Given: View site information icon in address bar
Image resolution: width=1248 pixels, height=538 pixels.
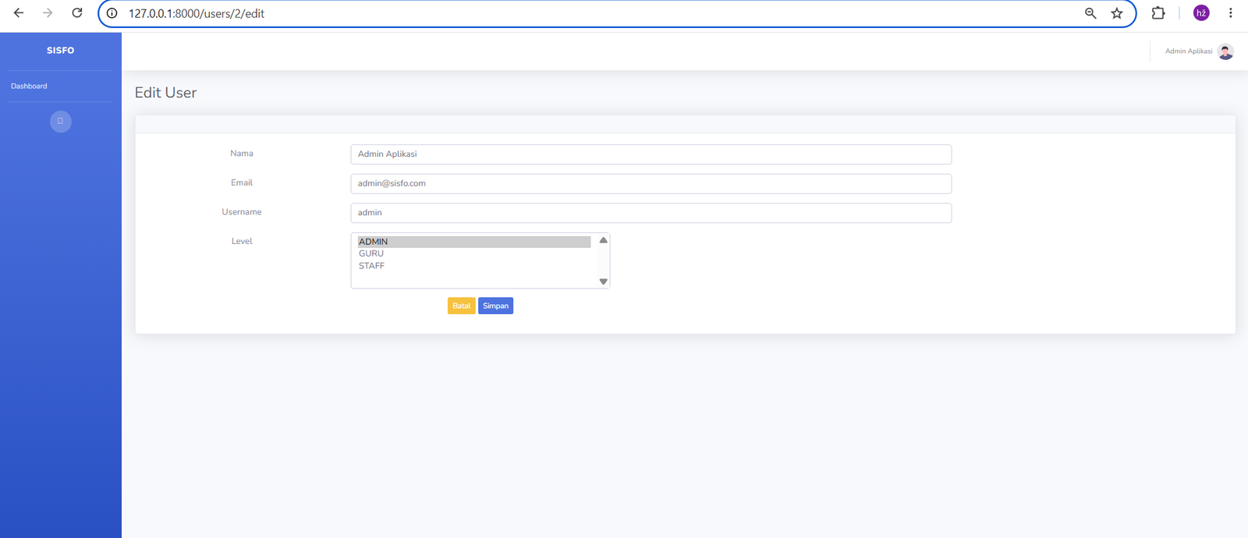Looking at the screenshot, I should (112, 13).
